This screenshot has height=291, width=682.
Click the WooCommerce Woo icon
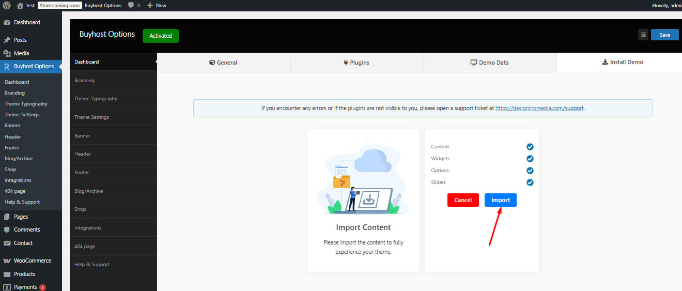[x=7, y=261]
